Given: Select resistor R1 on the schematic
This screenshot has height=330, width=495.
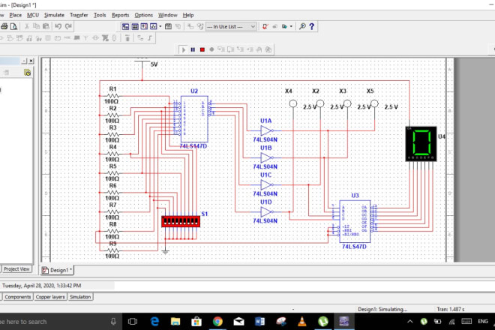Looking at the screenshot, I should click(x=113, y=96).
